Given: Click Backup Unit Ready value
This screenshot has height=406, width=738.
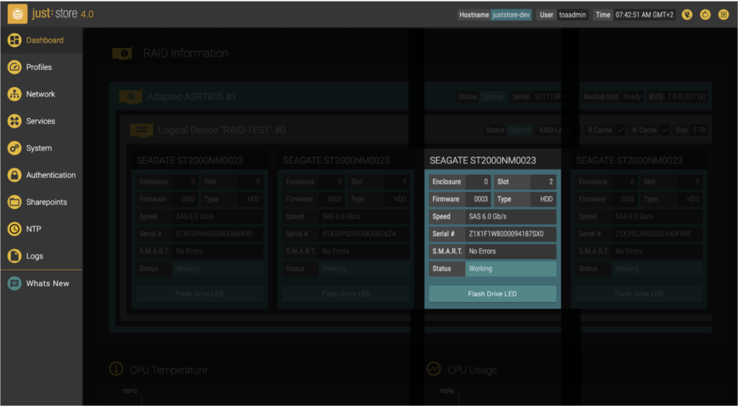Looking at the screenshot, I should point(632,97).
